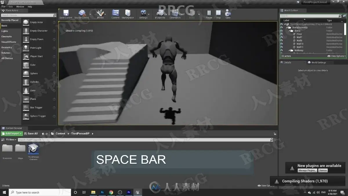Image resolution: width=348 pixels, height=196 pixels.
Task: Select the Box Trigger icon
Action: [26, 108]
